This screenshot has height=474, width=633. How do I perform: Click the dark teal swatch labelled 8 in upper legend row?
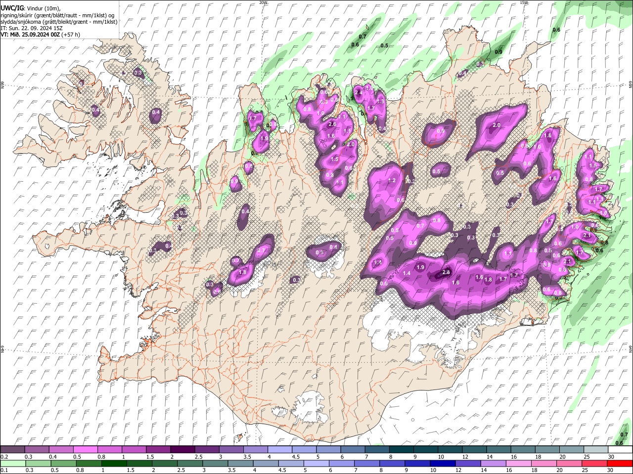tap(401, 450)
